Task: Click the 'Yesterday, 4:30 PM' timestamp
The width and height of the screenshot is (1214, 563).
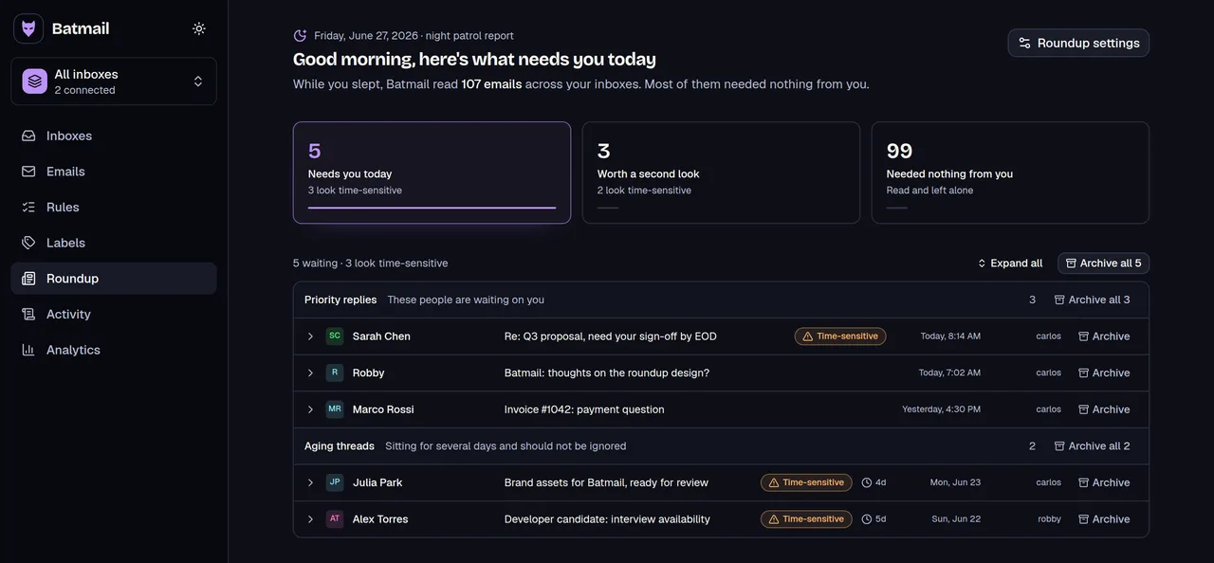Action: point(941,409)
